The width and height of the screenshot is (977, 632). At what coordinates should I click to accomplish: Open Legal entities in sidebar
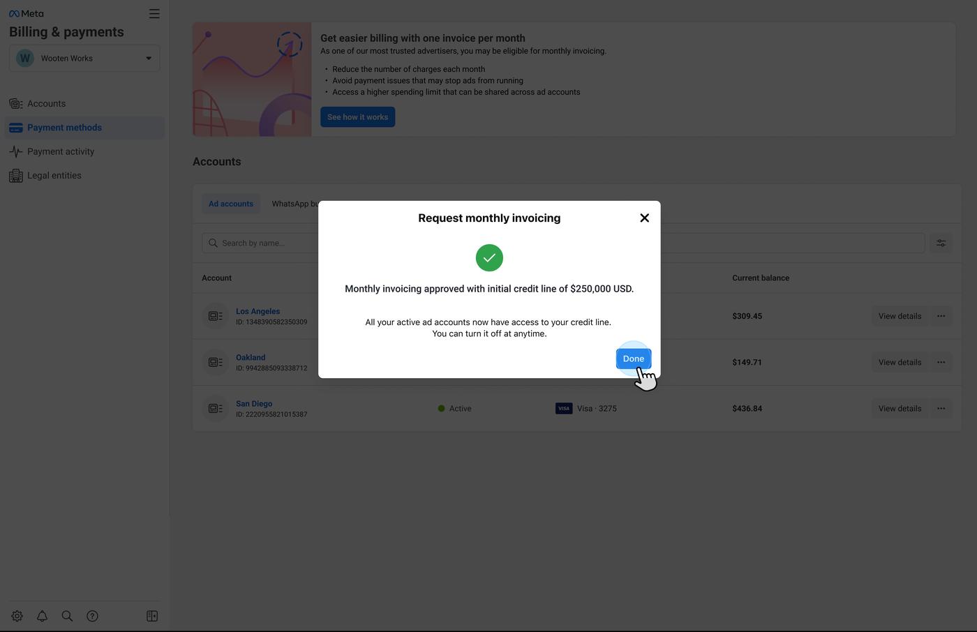click(84, 176)
